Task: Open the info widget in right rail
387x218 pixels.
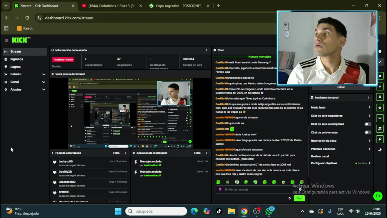Action: pyautogui.click(x=380, y=51)
